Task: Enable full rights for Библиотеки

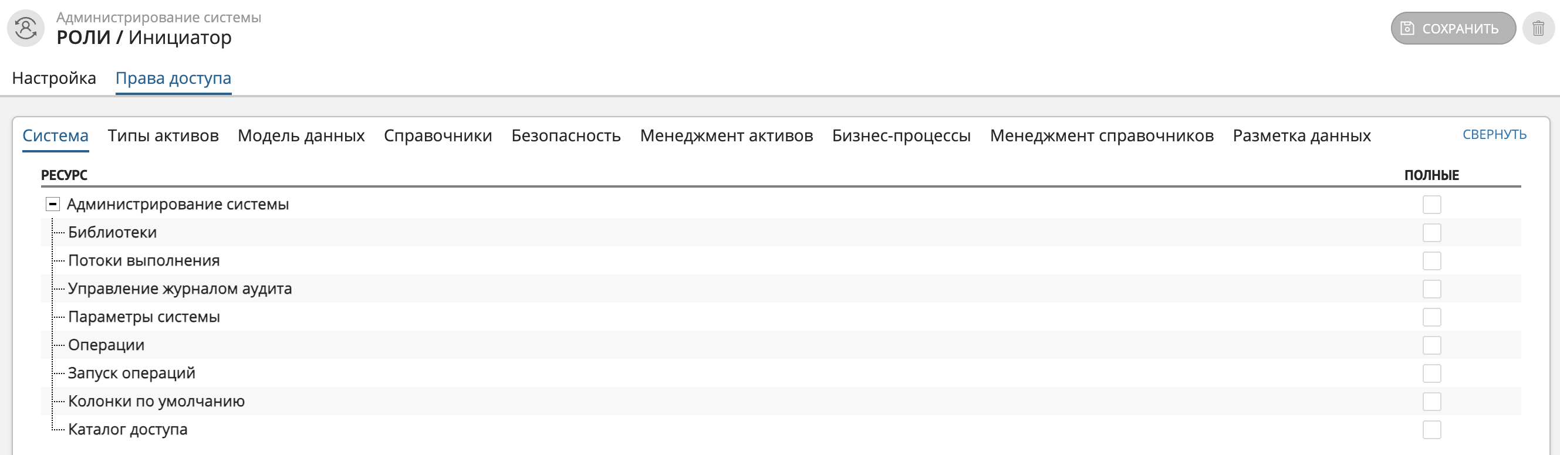Action: 1431,233
